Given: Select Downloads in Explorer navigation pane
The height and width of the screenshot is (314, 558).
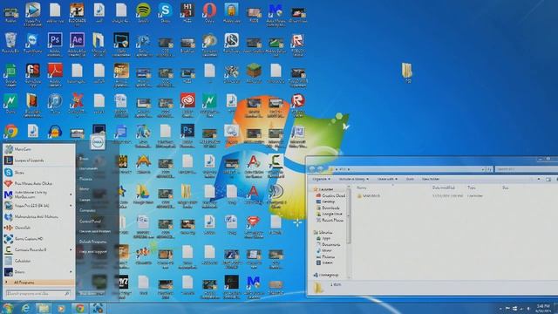Looking at the screenshot, I should tap(328, 208).
